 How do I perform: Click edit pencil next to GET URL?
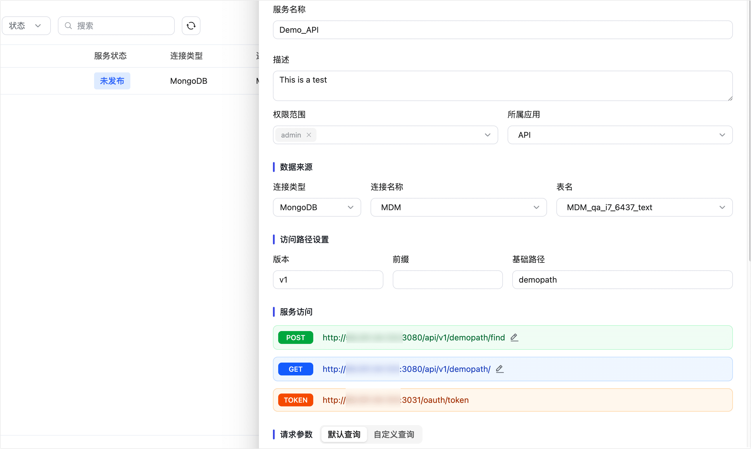click(x=500, y=369)
